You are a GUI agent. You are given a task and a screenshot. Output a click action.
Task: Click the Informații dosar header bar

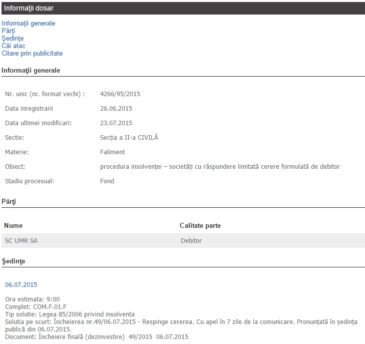182,9
